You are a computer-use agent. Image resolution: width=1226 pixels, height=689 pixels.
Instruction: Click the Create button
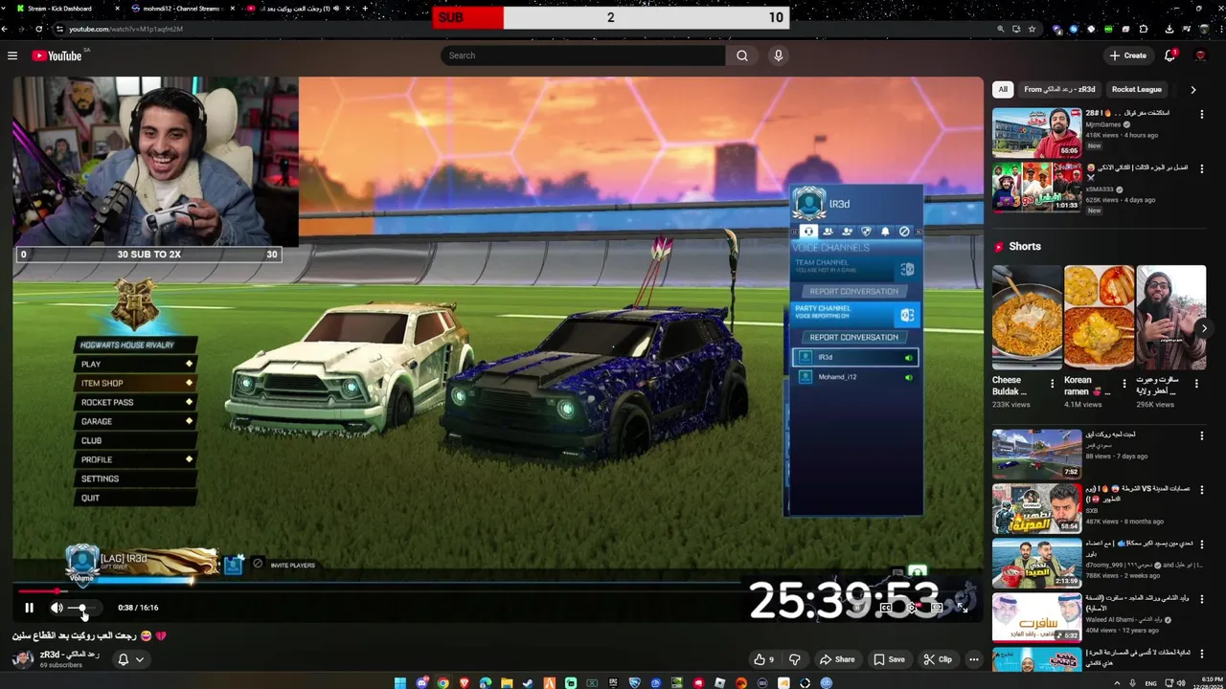(x=1128, y=56)
